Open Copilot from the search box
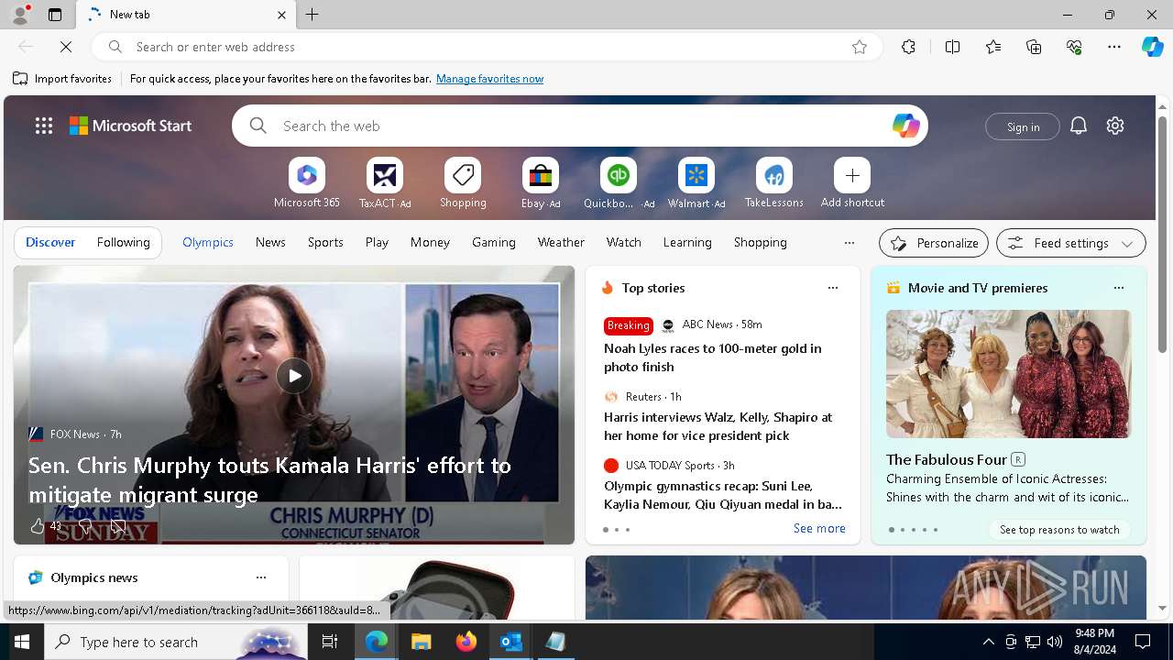Screen dimensions: 1173x660 [905, 126]
